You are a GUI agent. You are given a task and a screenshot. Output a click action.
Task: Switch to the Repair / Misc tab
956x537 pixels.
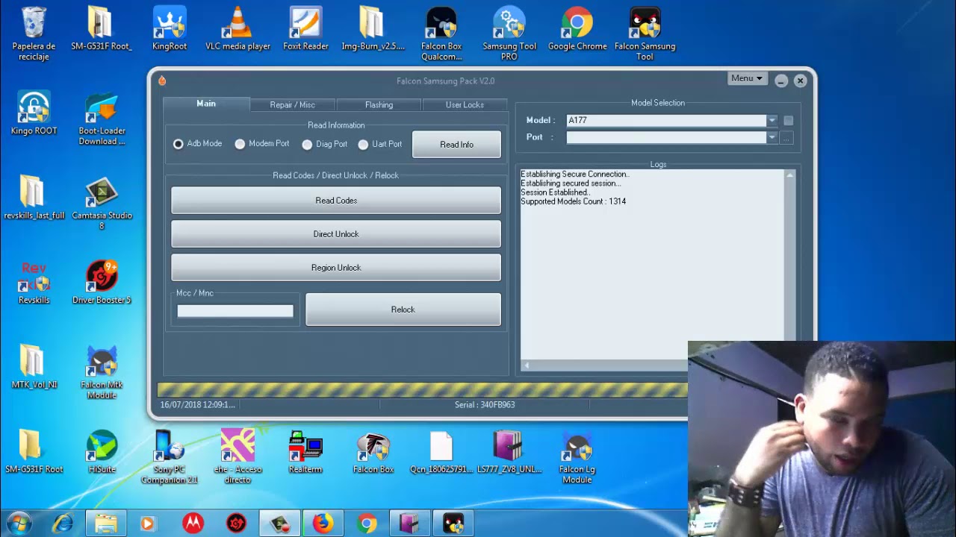click(292, 105)
